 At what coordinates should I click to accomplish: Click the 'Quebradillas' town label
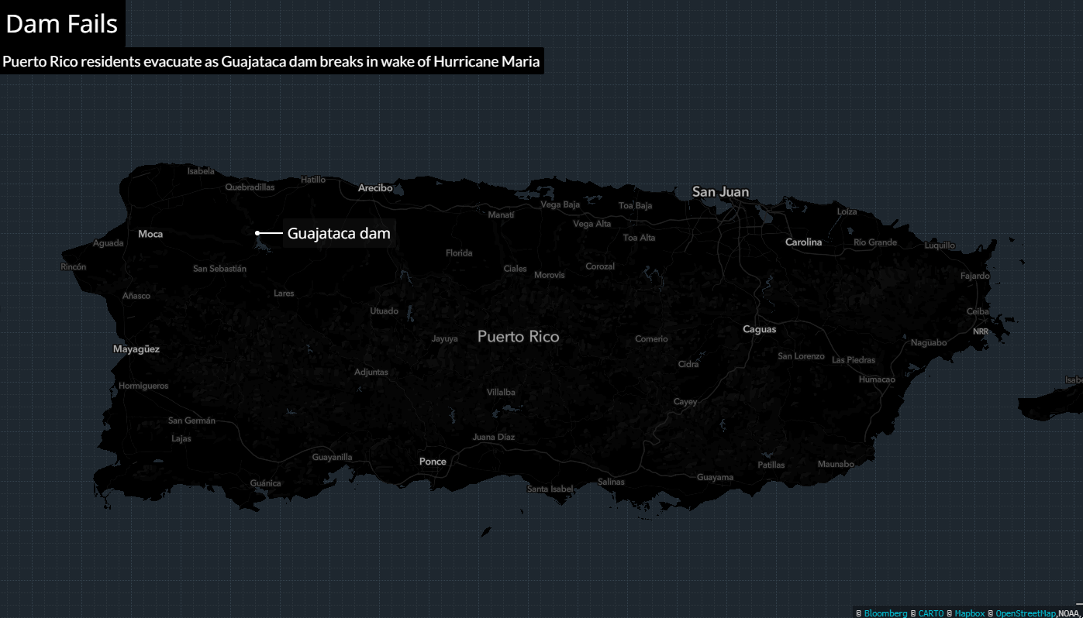[x=250, y=187]
